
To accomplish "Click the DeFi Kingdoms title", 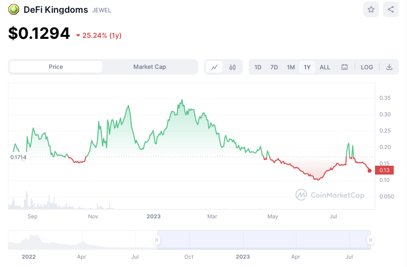I will tap(56, 10).
